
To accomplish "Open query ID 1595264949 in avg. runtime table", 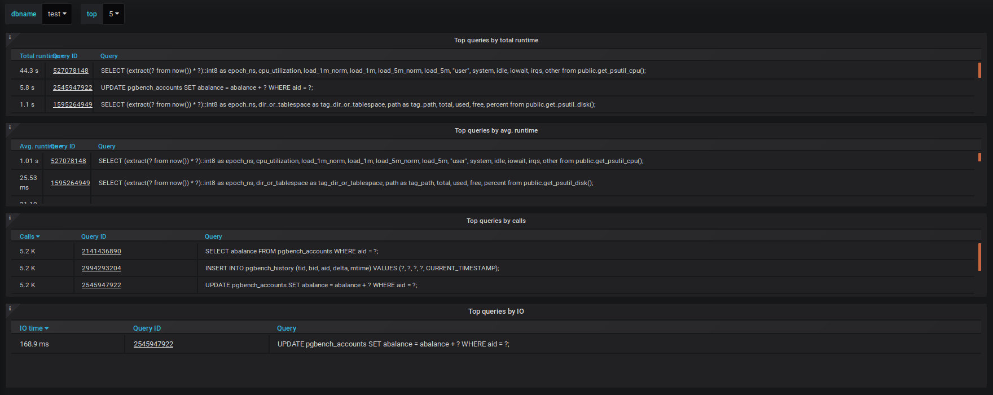I will [71, 183].
